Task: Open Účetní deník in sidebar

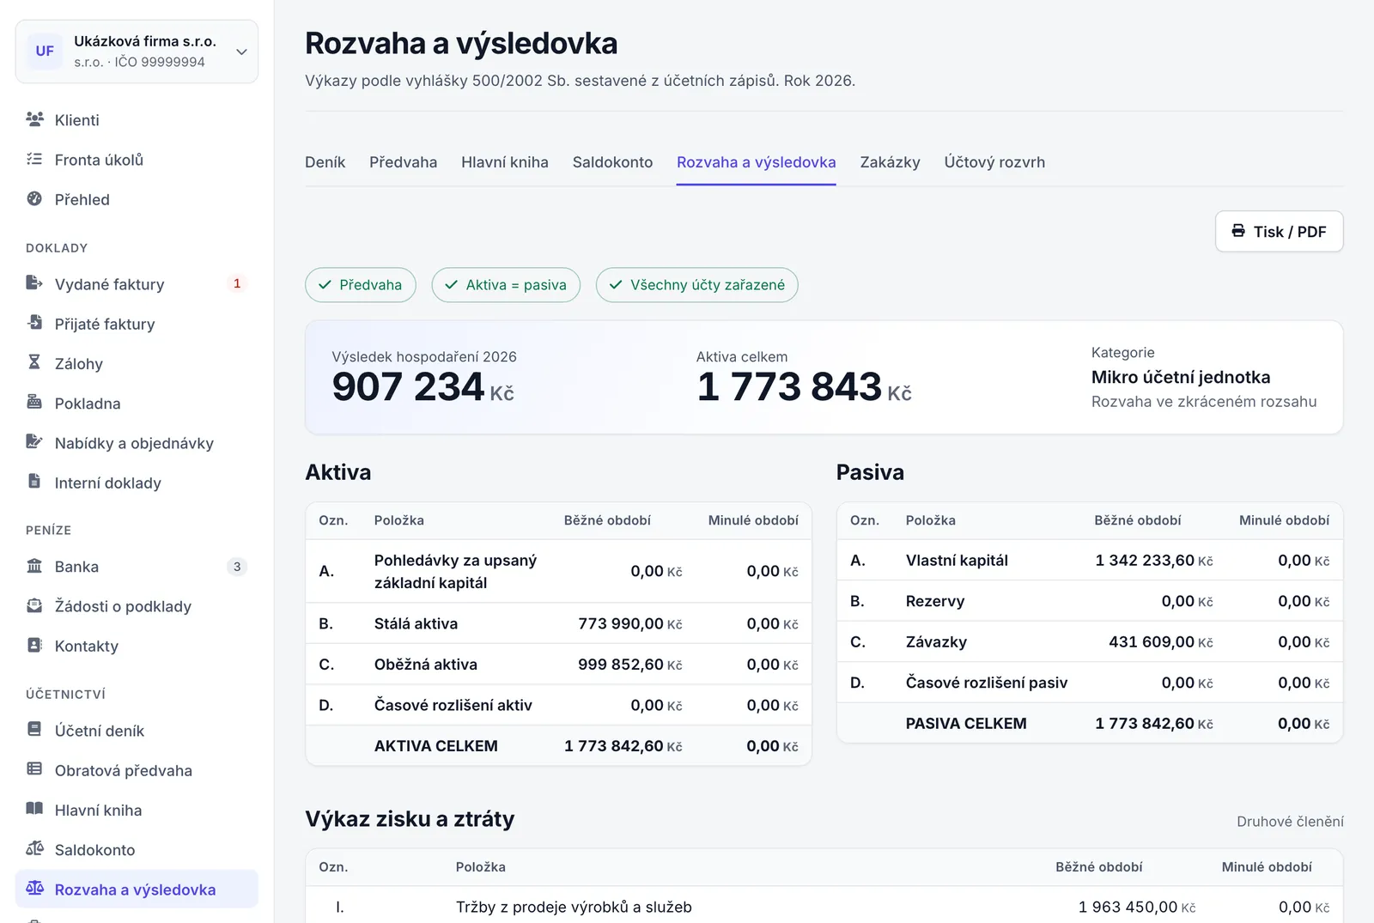Action: [137, 731]
